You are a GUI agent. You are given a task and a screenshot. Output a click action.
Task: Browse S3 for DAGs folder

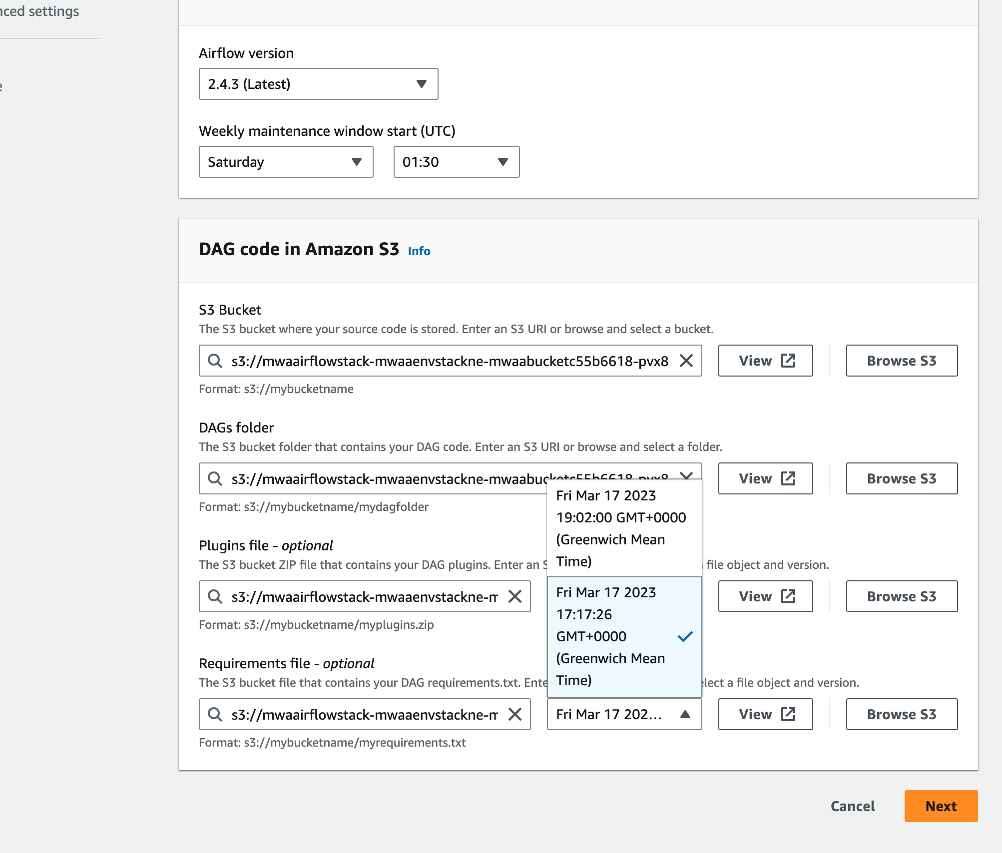point(902,478)
